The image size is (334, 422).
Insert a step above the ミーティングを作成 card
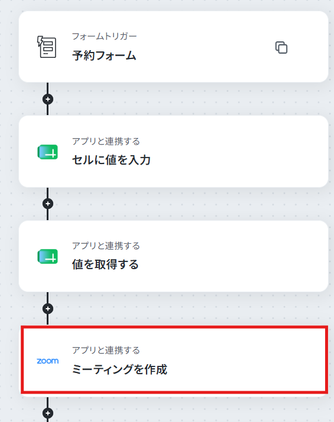(48, 309)
